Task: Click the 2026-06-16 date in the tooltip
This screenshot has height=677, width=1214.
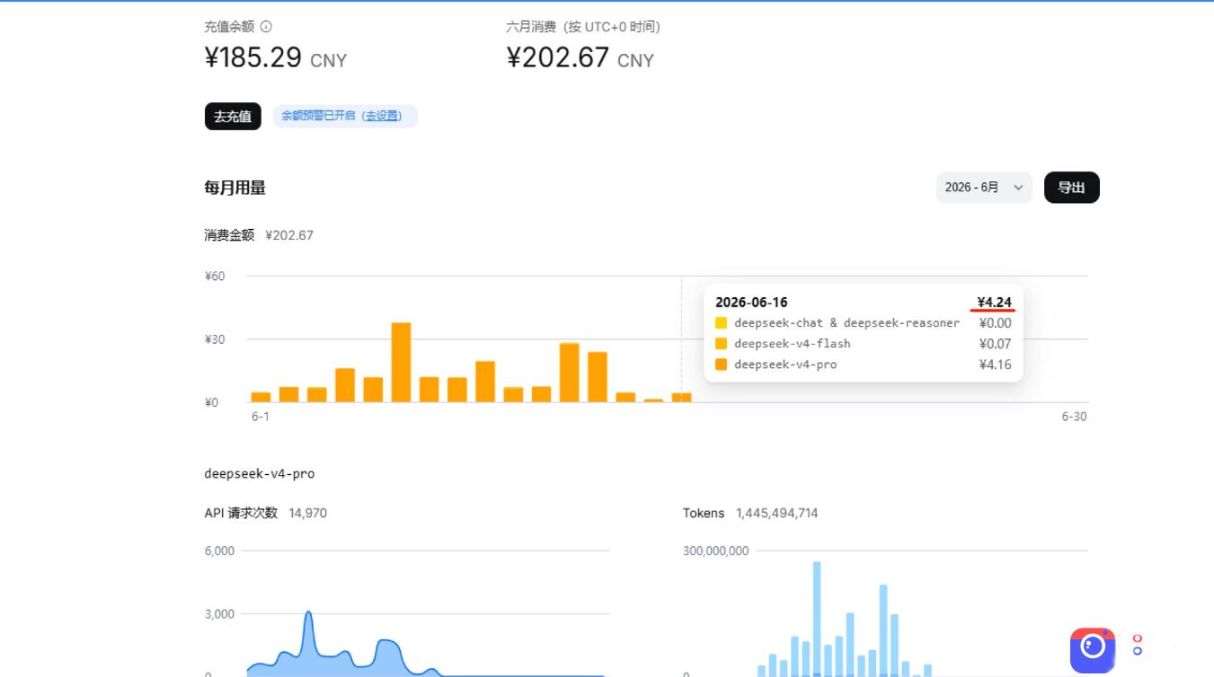Action: [x=751, y=303]
